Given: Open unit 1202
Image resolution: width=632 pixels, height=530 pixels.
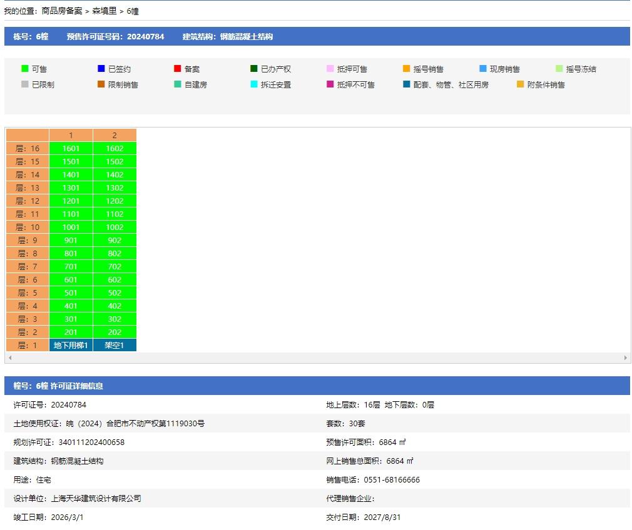Looking at the screenshot, I should click(115, 201).
